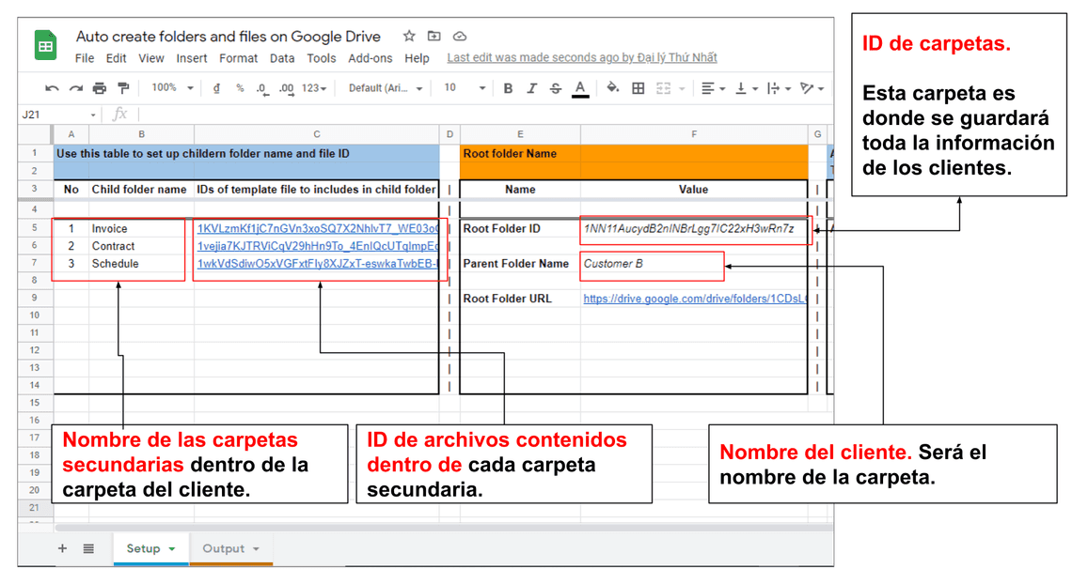Expand the Default font family dropdown
This screenshot has height=584, width=1072.
(x=386, y=88)
